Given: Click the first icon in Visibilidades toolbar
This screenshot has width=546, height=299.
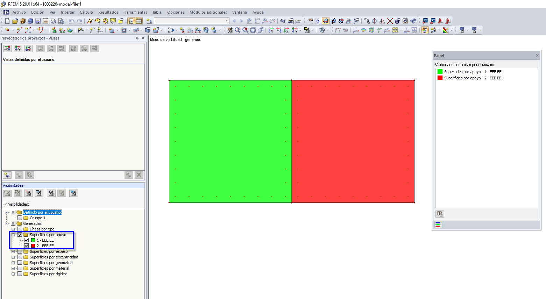Looking at the screenshot, I should [x=7, y=193].
